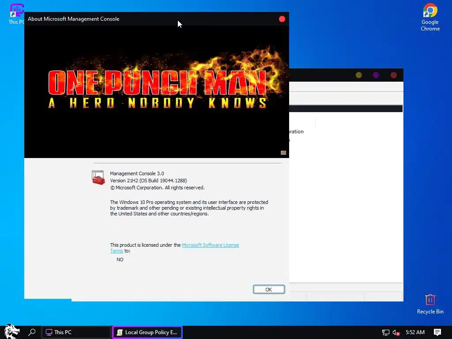This screenshot has width=452, height=339.
Task: Click the licensee name "NO"
Action: 120,260
